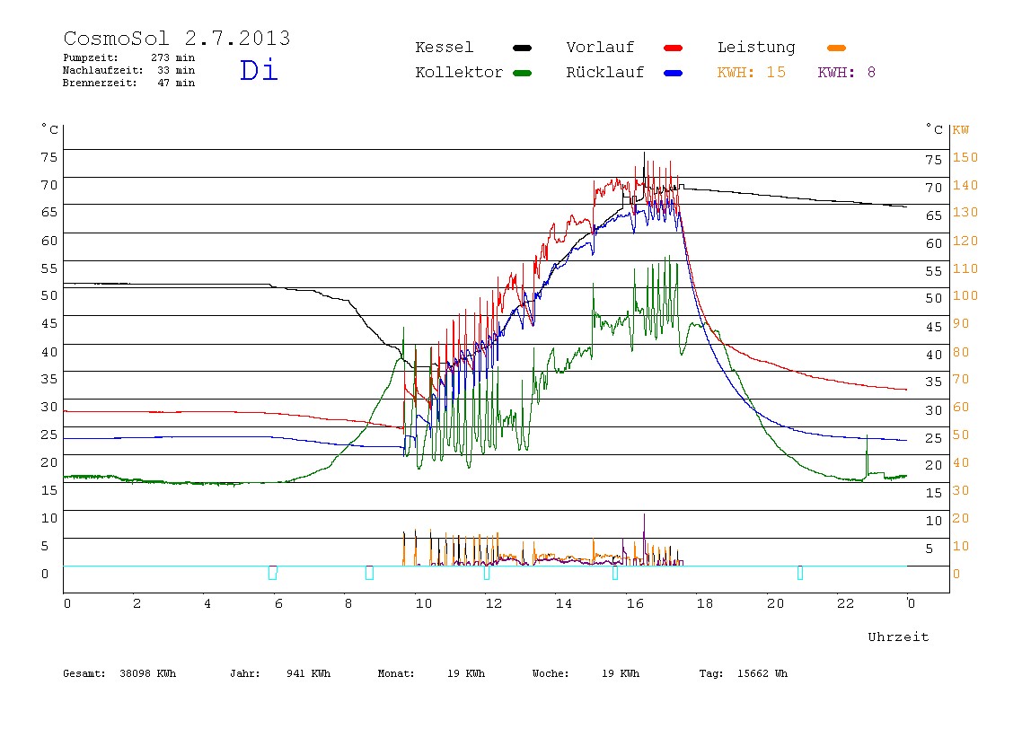Click the cyan marker just before hour 6

click(273, 573)
